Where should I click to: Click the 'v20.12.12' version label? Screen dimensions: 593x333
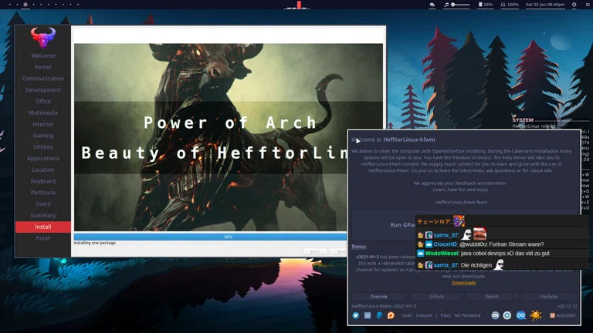click(x=567, y=306)
